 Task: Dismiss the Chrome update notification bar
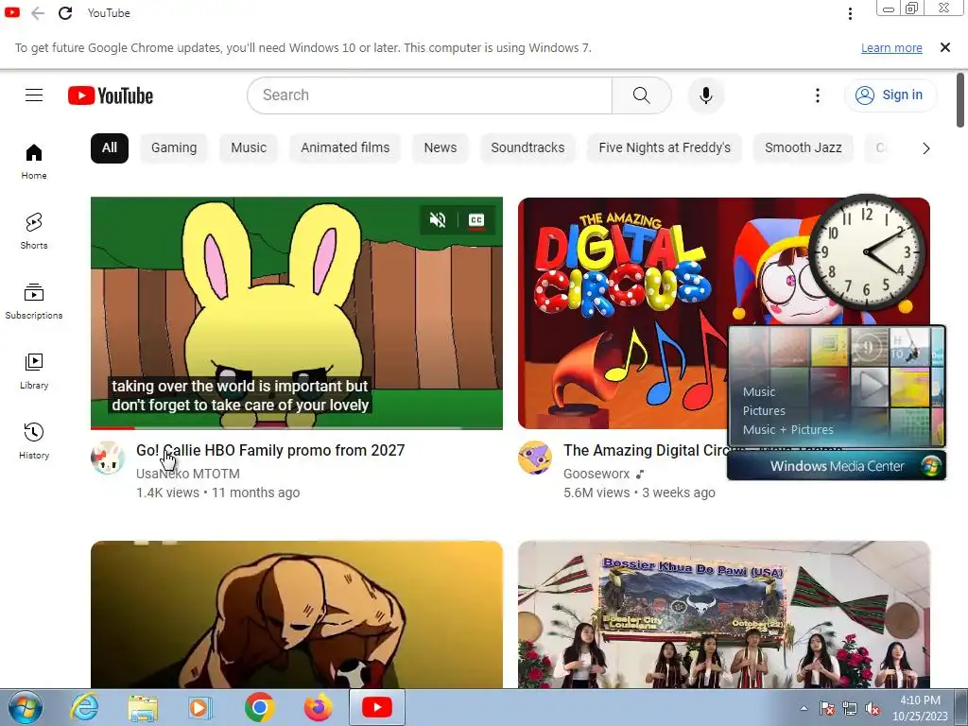(944, 47)
